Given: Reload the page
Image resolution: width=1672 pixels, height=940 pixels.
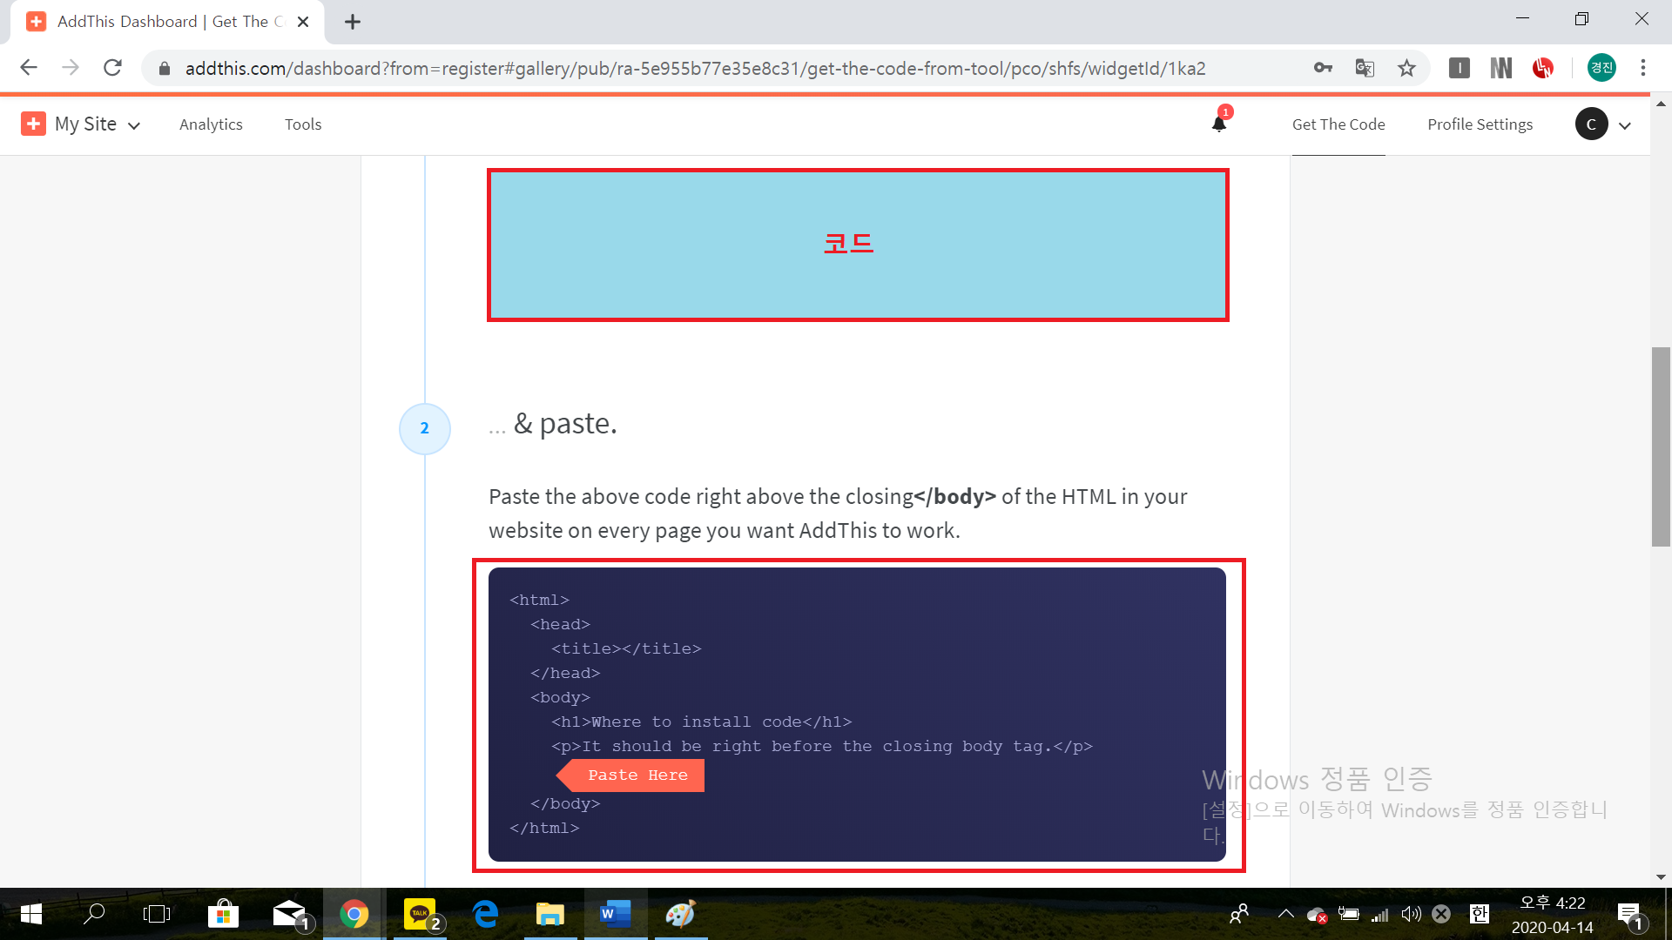Looking at the screenshot, I should pyautogui.click(x=112, y=68).
